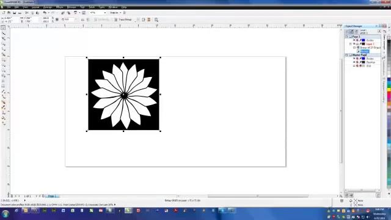The width and height of the screenshot is (391, 220).
Task: Click the Cut (scissors) toolbar icon
Action: (x=26, y=13)
